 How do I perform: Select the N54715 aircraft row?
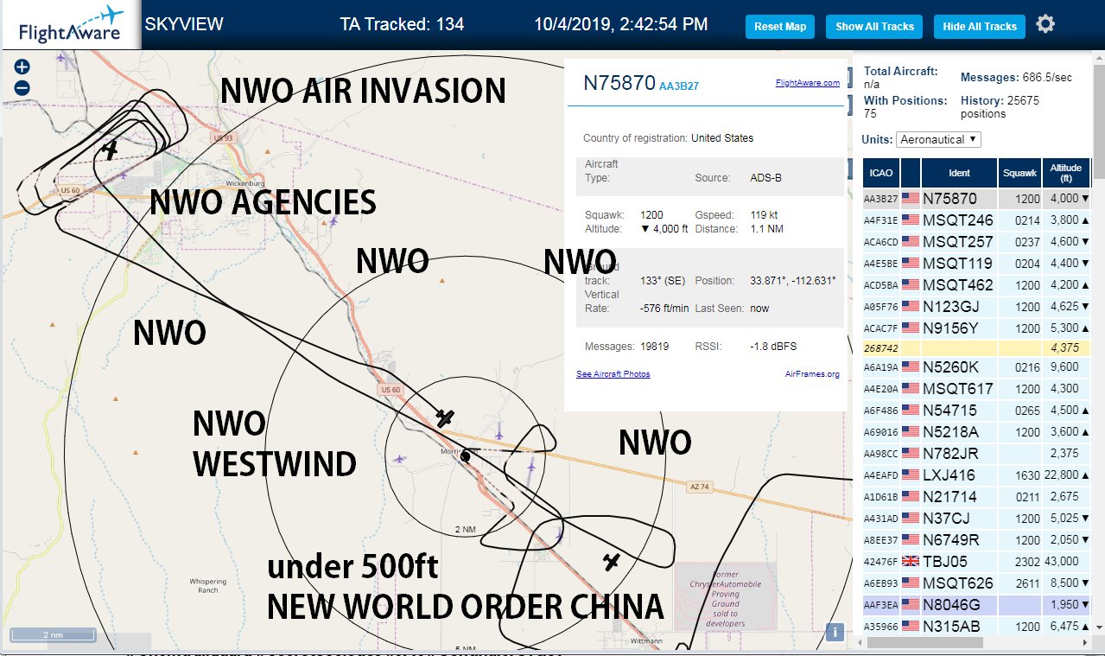coord(976,411)
